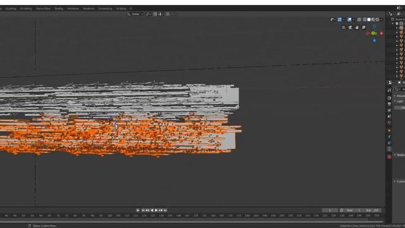Image resolution: width=405 pixels, height=228 pixels.
Task: Open the Scene properties tab icon
Action: click(x=390, y=117)
